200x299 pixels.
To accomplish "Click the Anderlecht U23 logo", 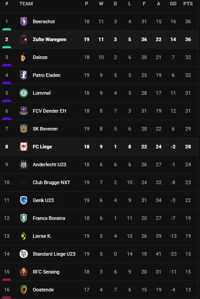I will (24, 164).
